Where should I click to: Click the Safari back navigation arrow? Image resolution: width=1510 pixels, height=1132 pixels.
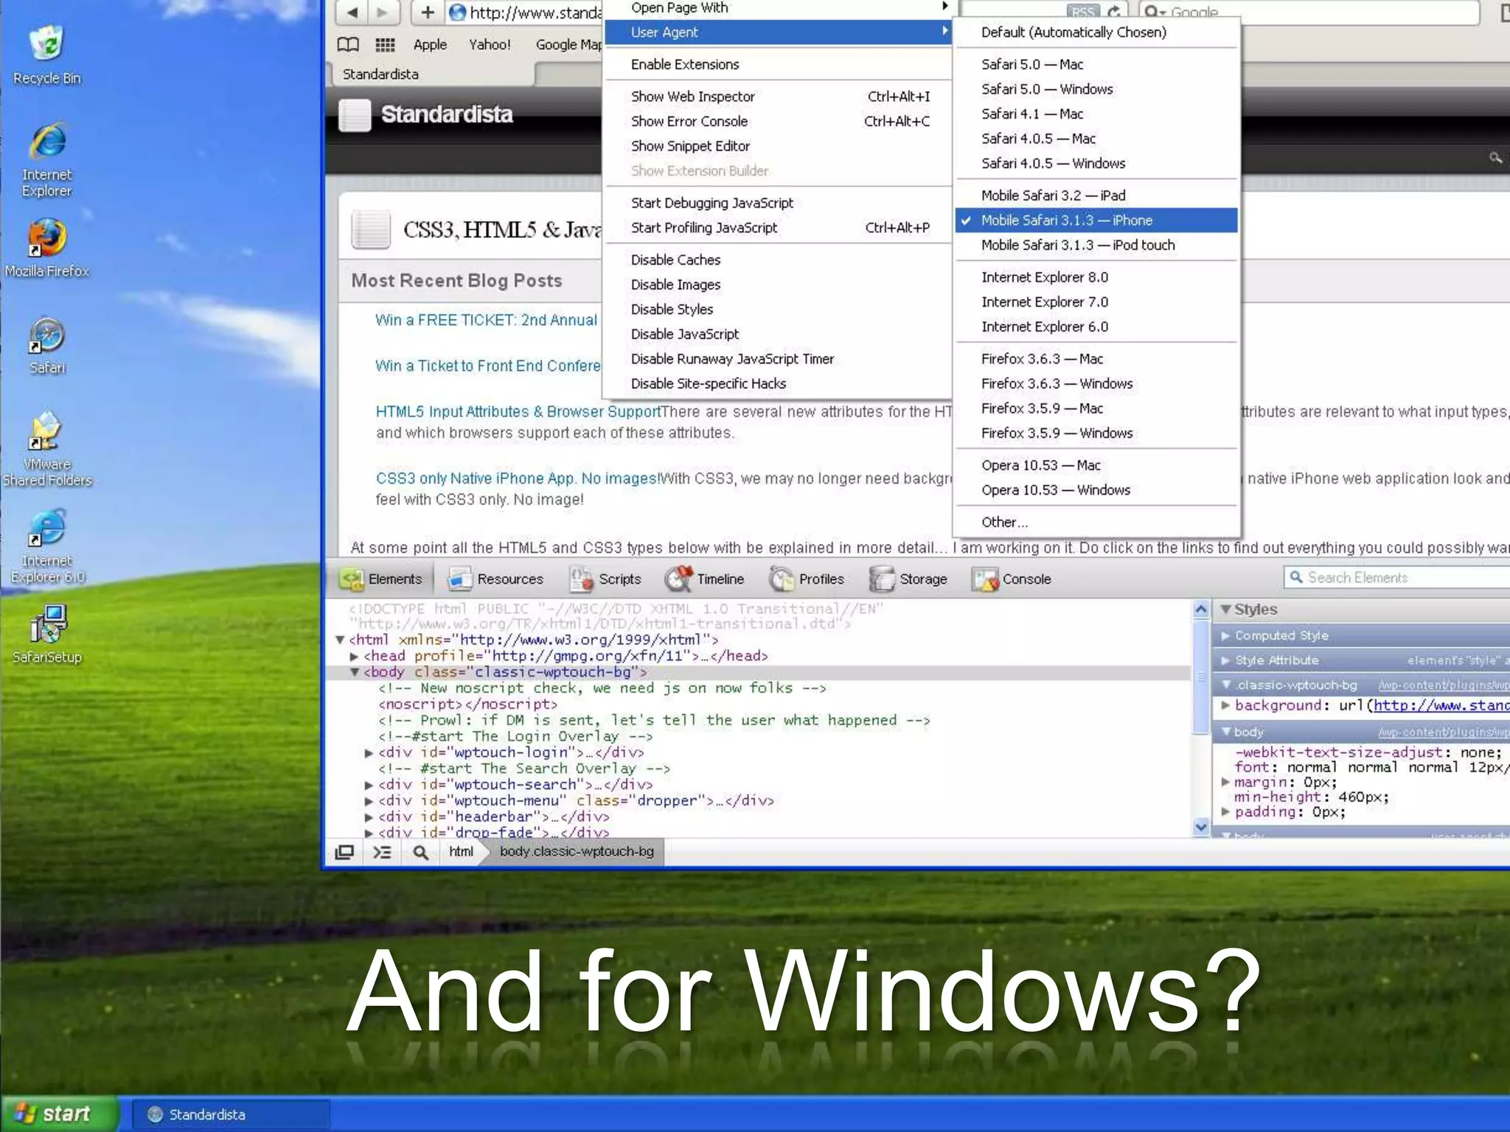[x=352, y=12]
